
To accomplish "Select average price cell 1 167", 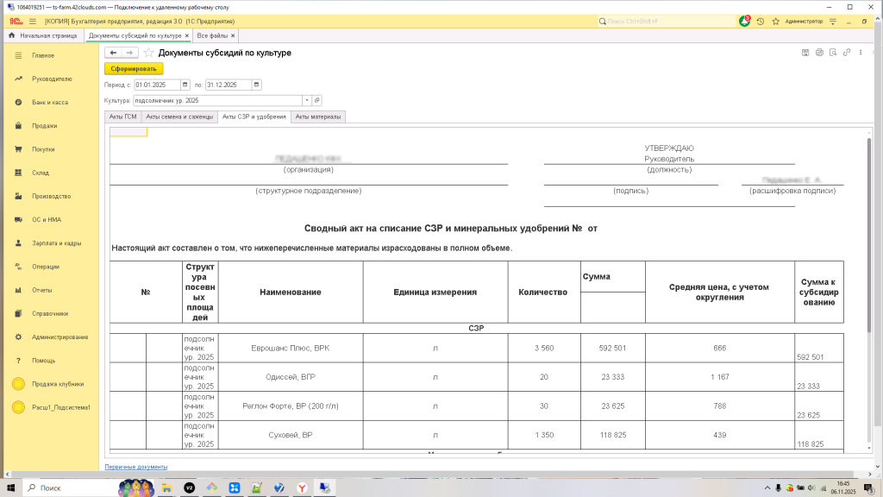I will point(720,377).
